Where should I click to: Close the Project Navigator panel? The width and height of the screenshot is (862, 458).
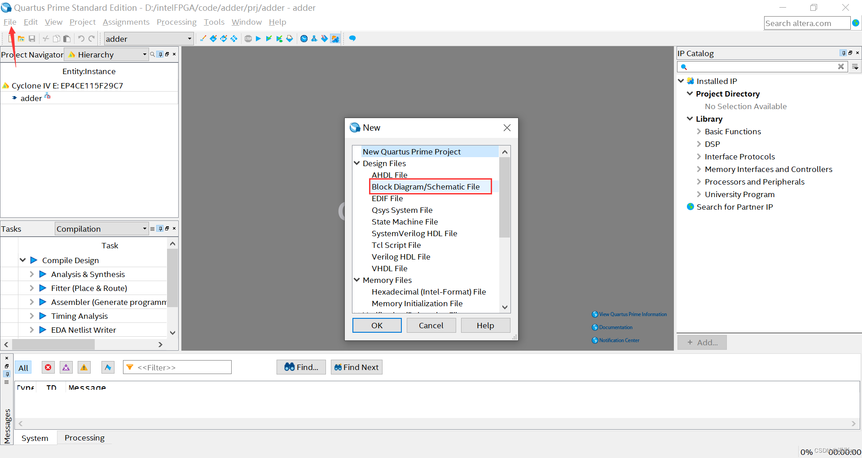[174, 54]
